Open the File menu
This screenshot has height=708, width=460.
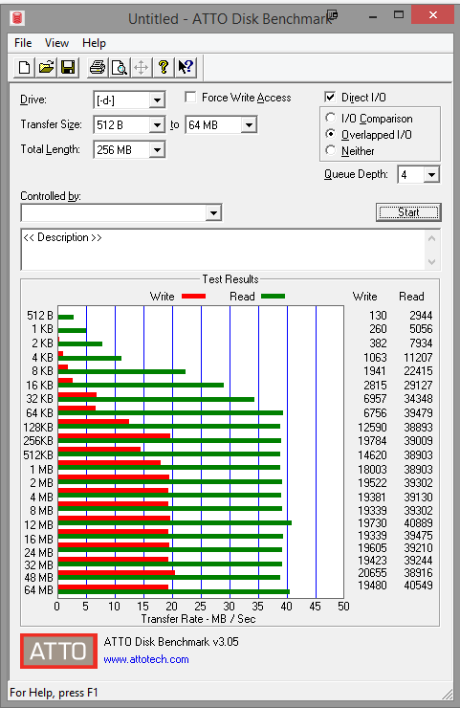point(23,43)
